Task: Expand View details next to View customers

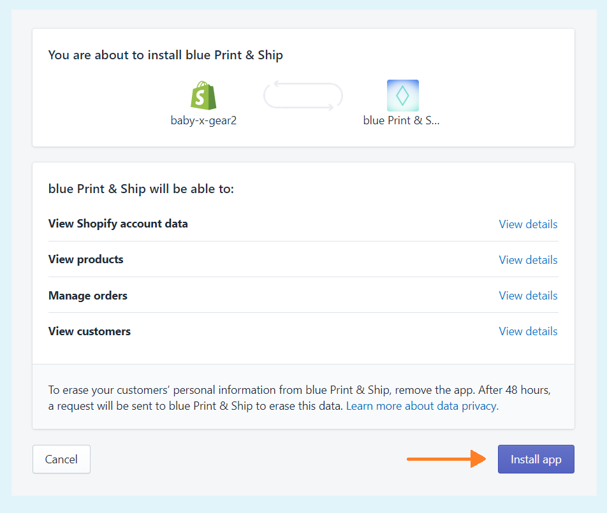Action: click(x=528, y=331)
